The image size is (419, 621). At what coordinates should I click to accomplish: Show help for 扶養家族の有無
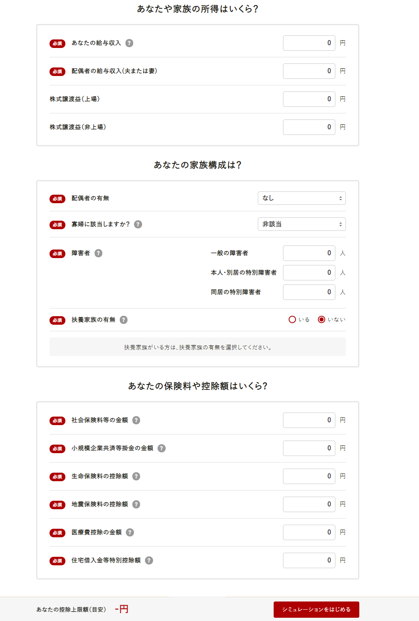coord(123,320)
